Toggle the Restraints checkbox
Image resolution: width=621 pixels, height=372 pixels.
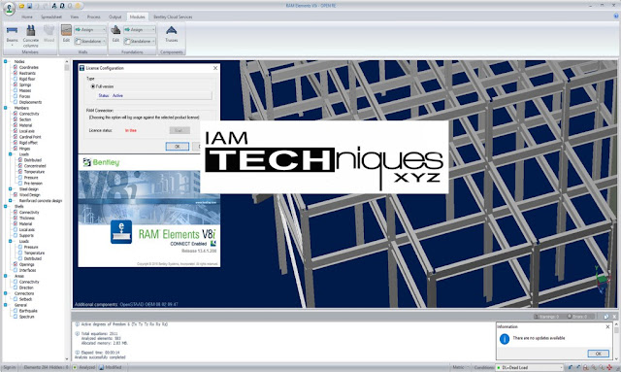click(x=16, y=73)
